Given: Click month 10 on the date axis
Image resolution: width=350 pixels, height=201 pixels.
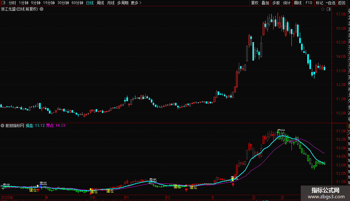Looking at the screenshot, I should tap(92, 198).
